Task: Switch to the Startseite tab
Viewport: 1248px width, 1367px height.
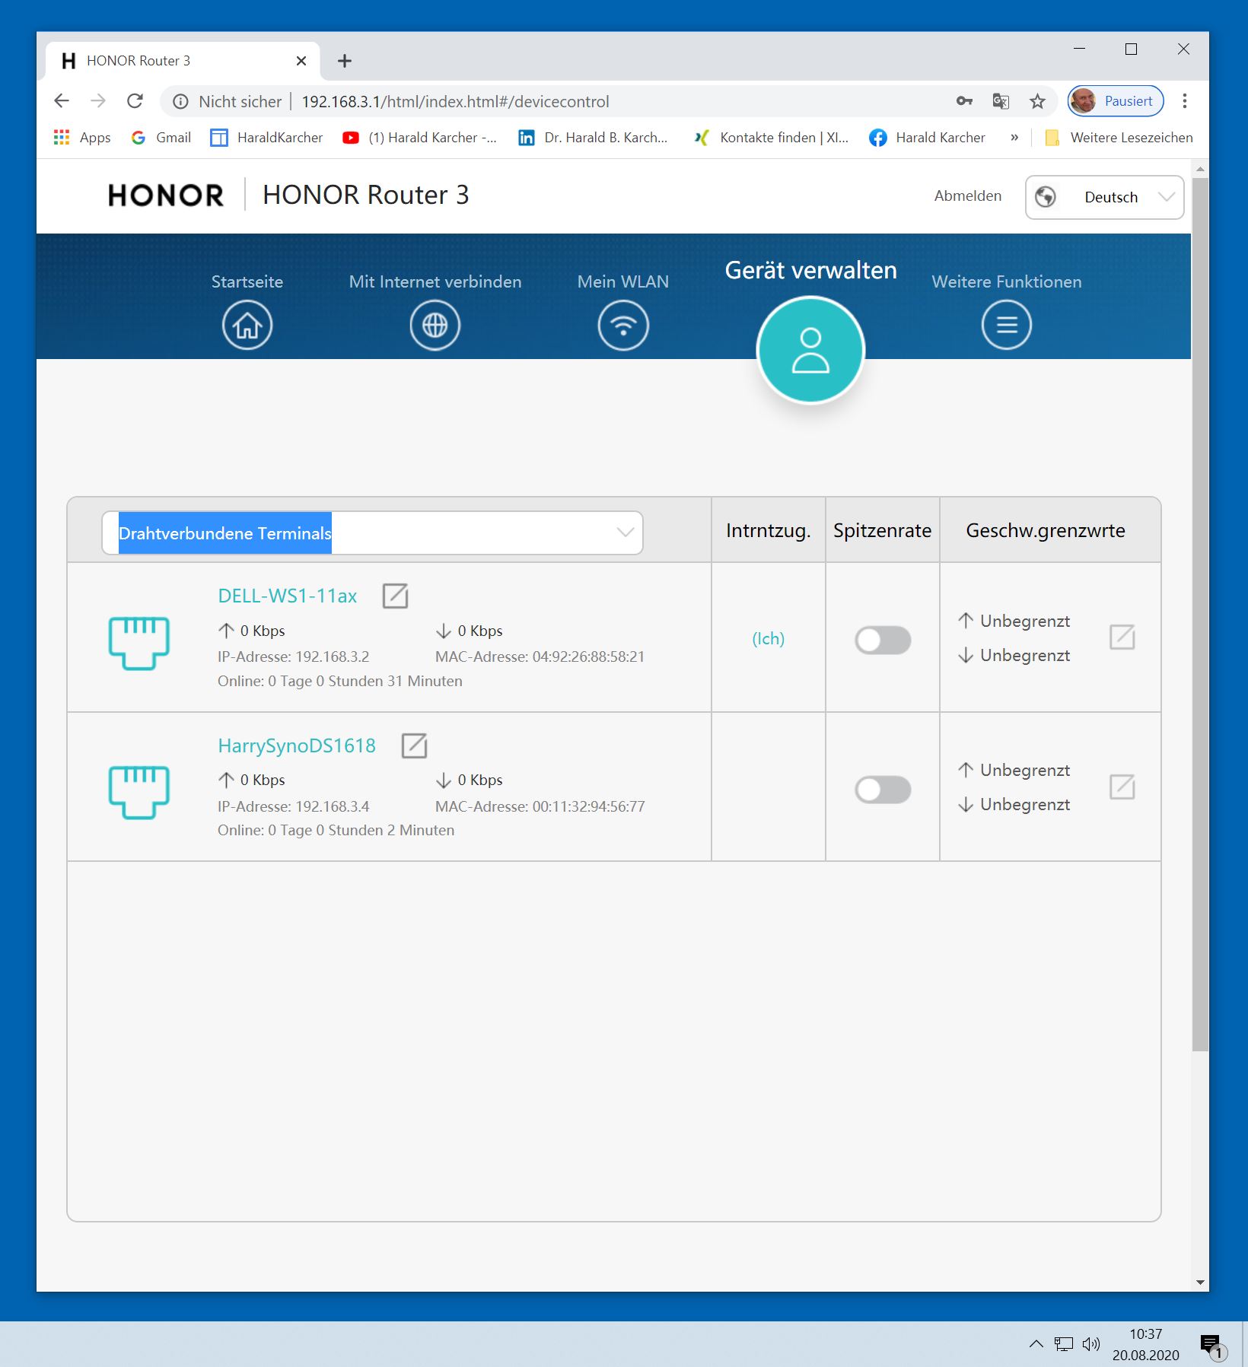Action: coord(247,281)
